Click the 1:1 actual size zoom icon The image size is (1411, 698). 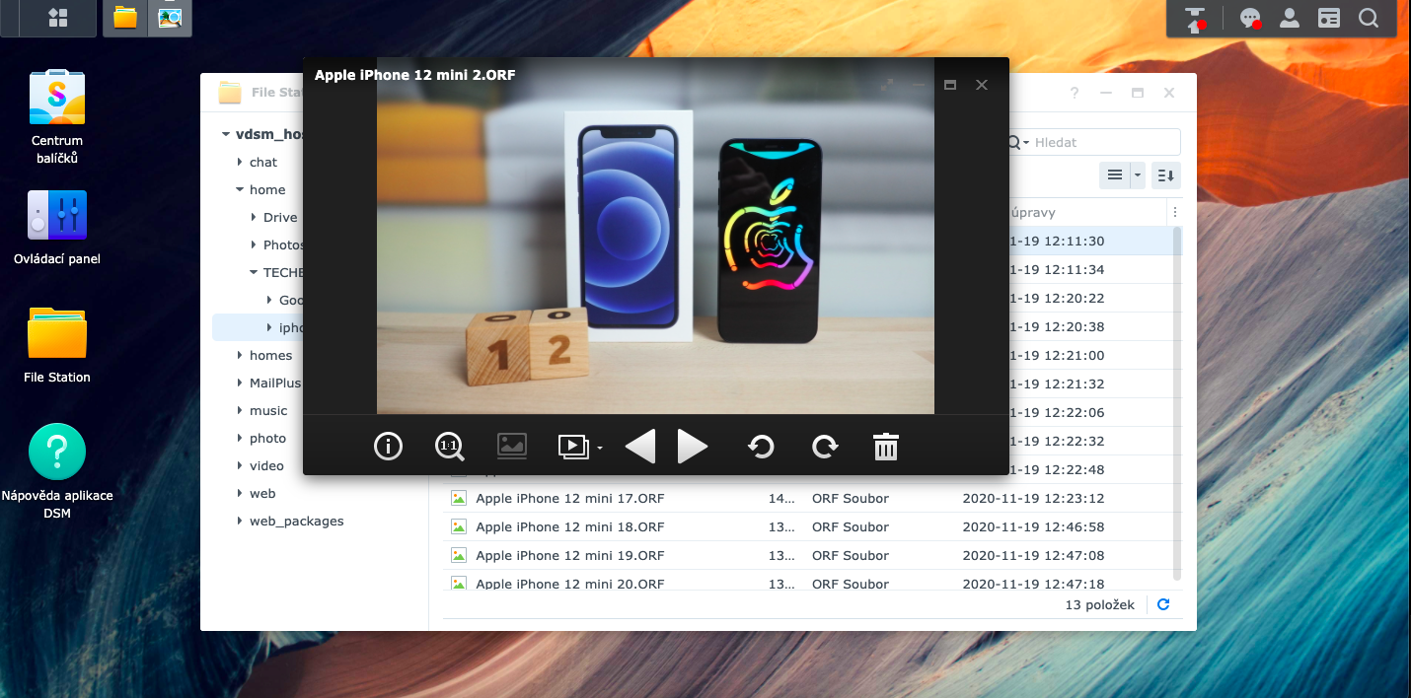click(x=449, y=447)
